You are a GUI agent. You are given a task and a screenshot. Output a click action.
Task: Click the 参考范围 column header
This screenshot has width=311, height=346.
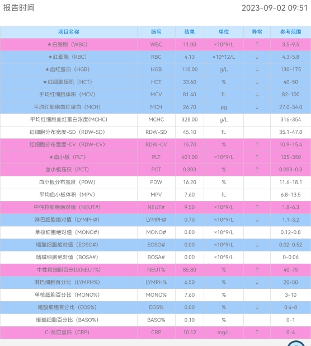coord(290,32)
